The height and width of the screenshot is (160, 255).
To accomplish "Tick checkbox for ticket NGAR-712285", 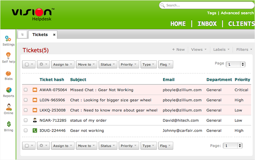I will (26, 120).
